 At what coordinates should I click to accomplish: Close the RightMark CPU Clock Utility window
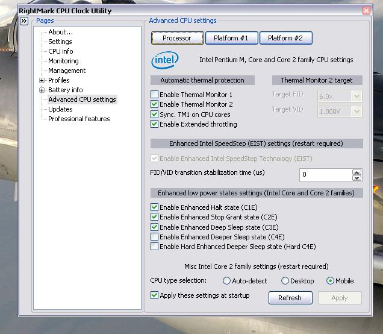(366, 10)
